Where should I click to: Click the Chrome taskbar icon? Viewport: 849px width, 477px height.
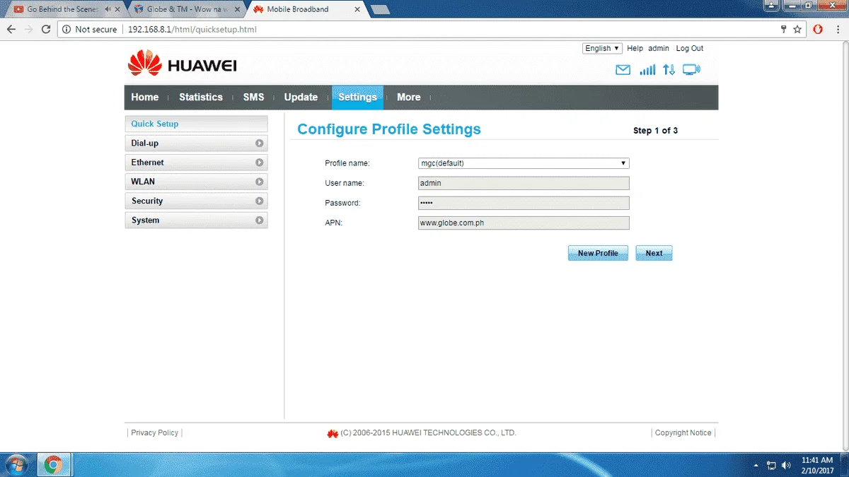(53, 465)
